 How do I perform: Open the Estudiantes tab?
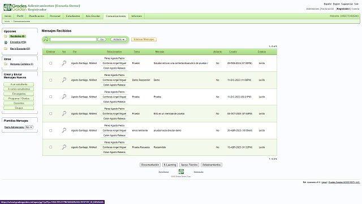[x=73, y=16]
